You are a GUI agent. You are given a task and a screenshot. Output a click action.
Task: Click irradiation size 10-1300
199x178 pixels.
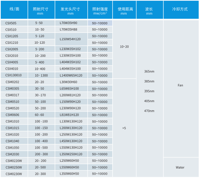41,75
